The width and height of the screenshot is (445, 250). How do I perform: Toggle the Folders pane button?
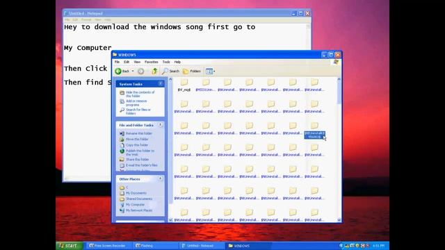(x=192, y=71)
